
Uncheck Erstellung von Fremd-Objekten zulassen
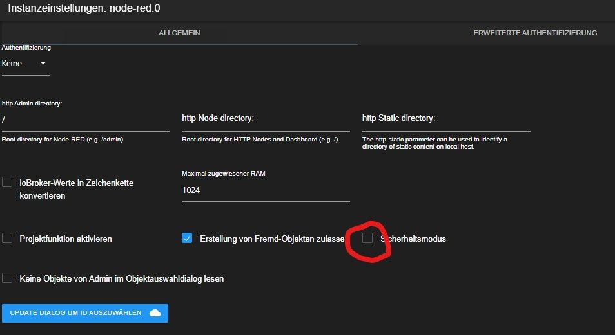[187, 238]
